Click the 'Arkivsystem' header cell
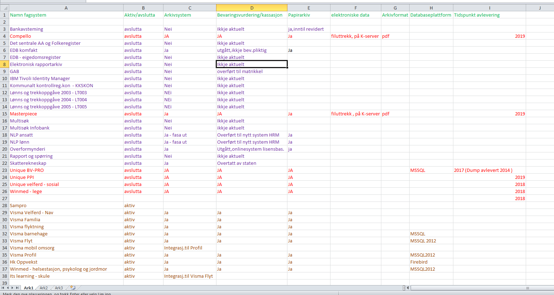 (x=190, y=15)
